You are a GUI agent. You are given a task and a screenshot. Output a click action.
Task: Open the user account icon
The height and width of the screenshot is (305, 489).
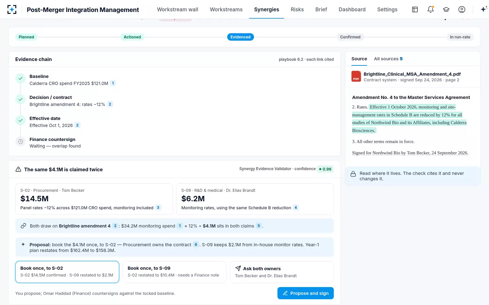(x=462, y=9)
